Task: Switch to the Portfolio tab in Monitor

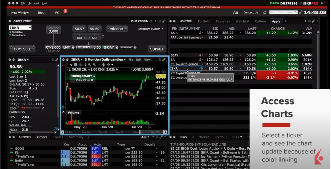Action: 204,21
